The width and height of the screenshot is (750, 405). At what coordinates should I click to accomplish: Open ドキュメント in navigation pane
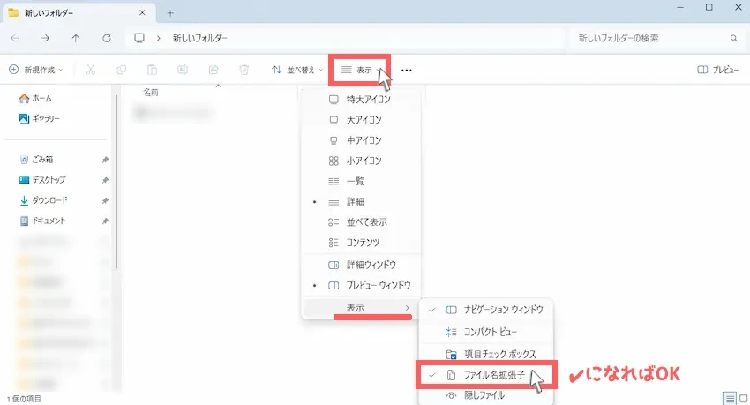[x=42, y=221]
